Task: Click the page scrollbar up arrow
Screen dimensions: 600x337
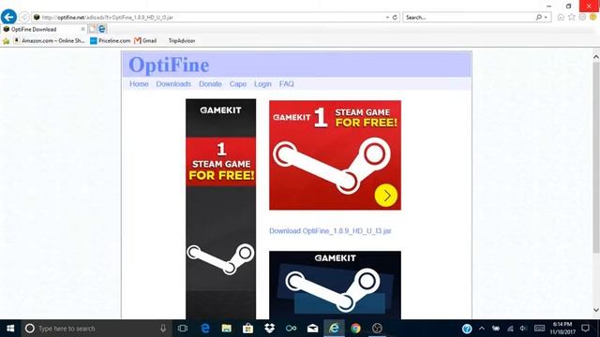Action: [596, 57]
